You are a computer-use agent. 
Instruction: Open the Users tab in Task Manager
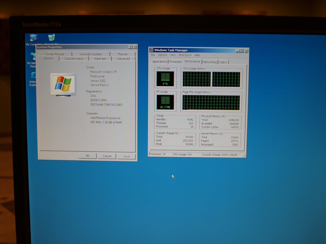point(223,62)
